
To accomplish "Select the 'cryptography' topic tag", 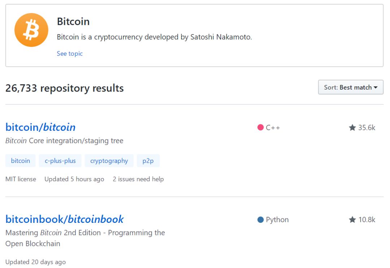I will [x=109, y=161].
